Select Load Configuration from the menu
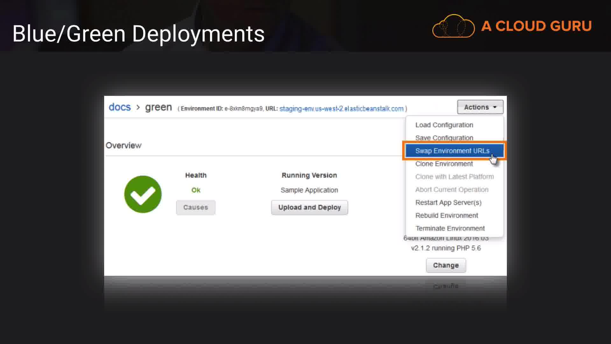 coord(444,125)
